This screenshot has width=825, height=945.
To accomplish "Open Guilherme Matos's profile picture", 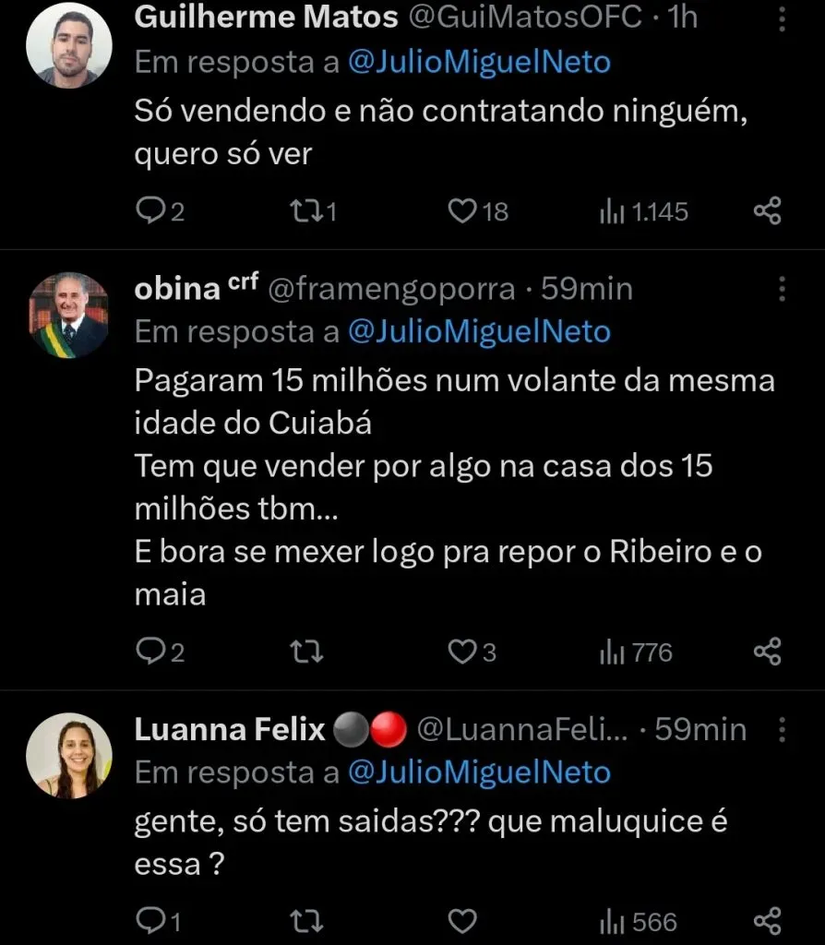I will pos(68,44).
